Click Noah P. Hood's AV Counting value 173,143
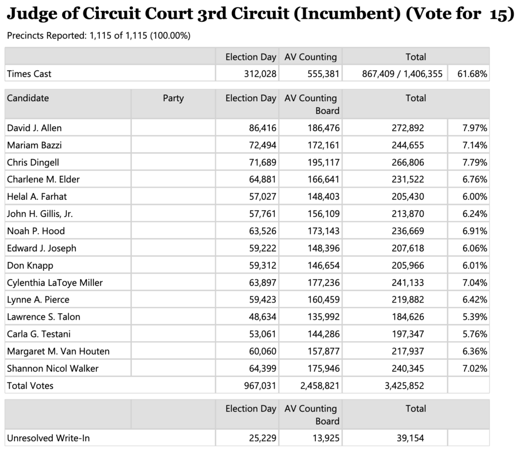 click(x=322, y=231)
